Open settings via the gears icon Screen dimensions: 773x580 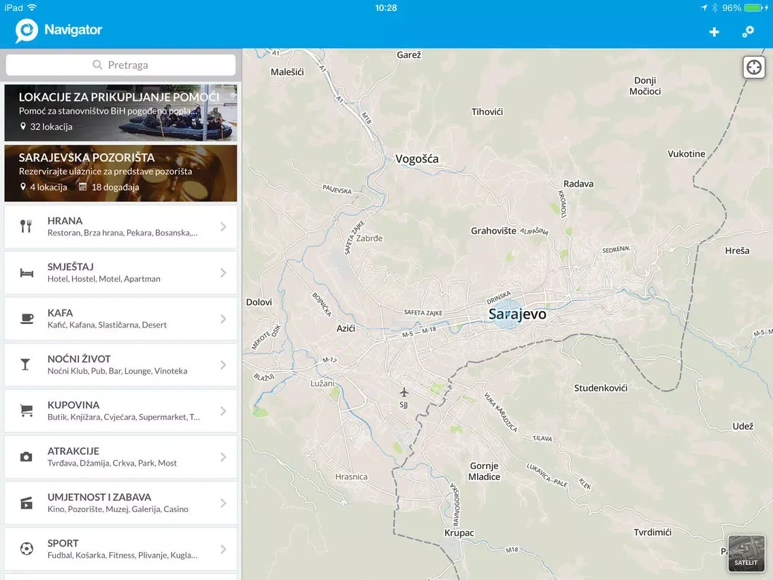748,32
